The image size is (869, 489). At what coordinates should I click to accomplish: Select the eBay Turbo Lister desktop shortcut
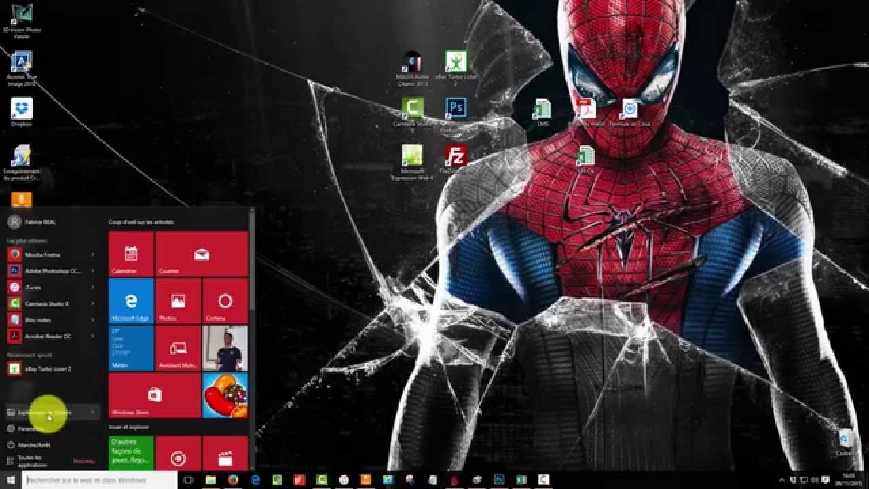click(x=456, y=69)
